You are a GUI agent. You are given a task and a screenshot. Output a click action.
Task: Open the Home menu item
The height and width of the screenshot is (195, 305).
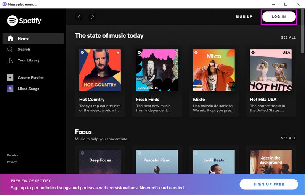pyautogui.click(x=33, y=38)
